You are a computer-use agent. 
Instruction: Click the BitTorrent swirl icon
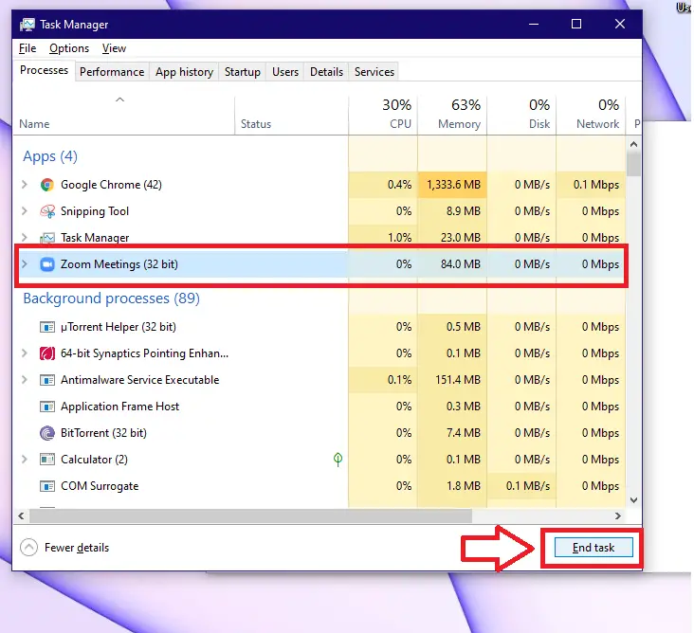pos(46,433)
